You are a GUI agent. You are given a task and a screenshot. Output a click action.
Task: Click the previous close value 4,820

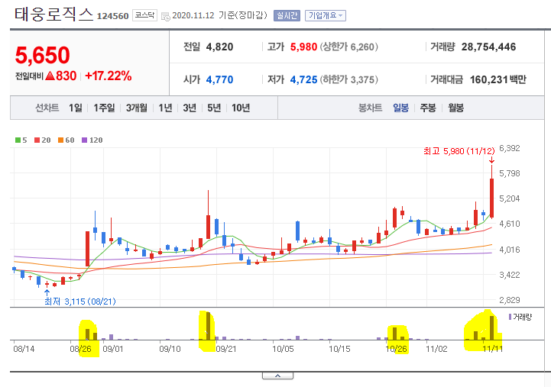point(219,47)
